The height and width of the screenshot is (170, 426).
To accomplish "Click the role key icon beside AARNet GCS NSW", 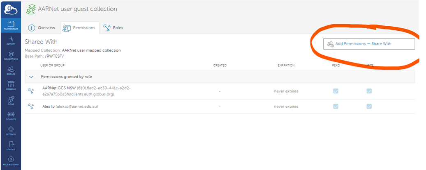I will tap(31, 91).
